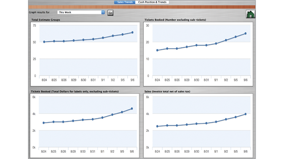284x159 pixels.
Task: Click the 9/5 axis label in Sales chart
Action: click(x=236, y=151)
